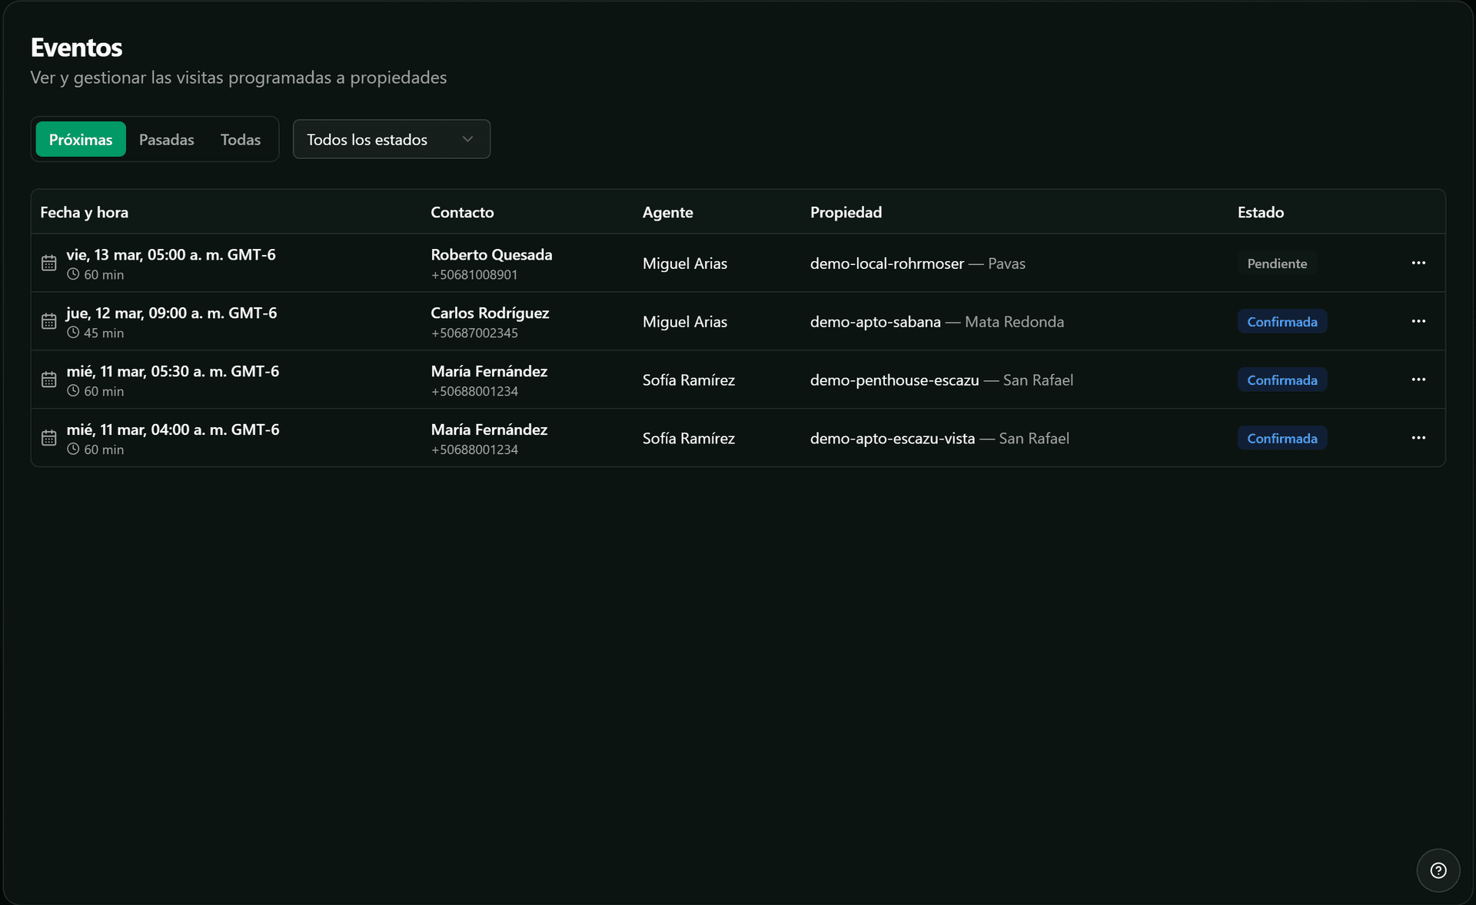Viewport: 1476px width, 905px height.
Task: Click the Fecha y hora column header
Action: (x=84, y=212)
